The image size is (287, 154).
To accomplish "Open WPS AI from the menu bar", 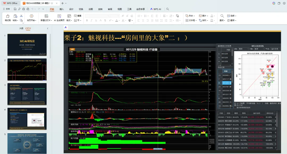I will click(156, 9).
